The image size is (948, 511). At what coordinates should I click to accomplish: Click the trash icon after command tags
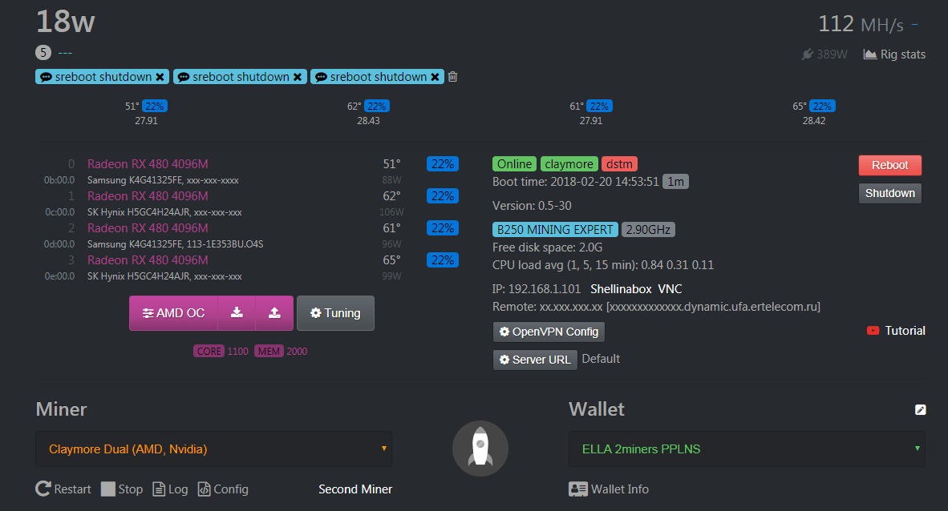[452, 77]
